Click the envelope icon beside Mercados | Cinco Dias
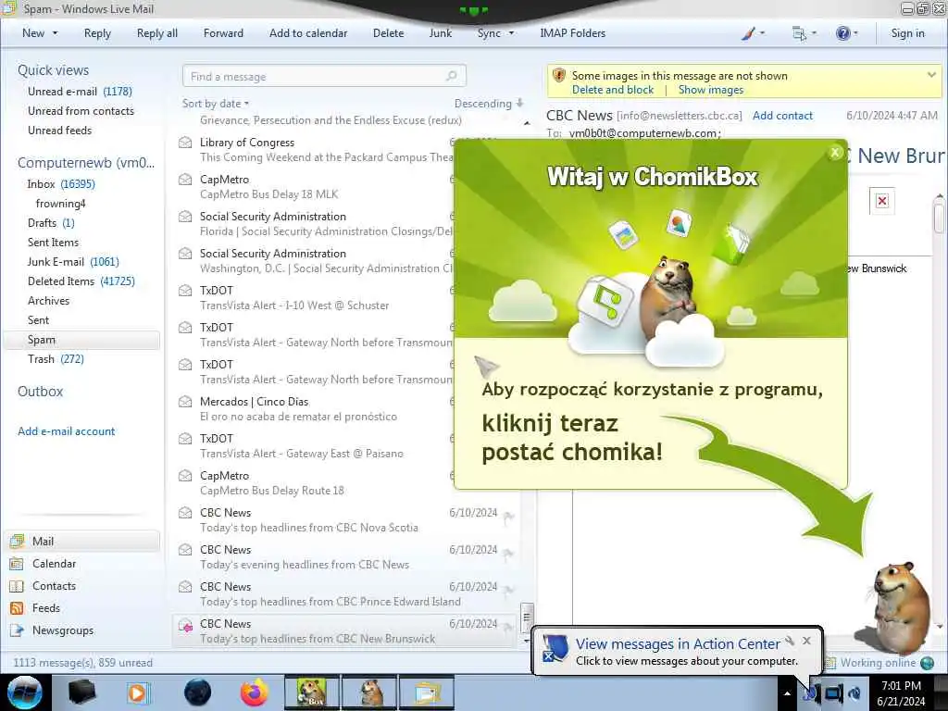This screenshot has width=948, height=711. coord(185,402)
